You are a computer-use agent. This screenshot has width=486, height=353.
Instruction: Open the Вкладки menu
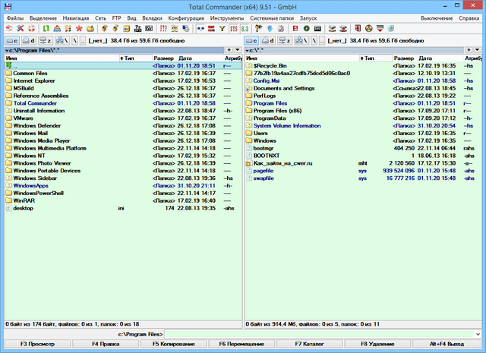tap(151, 17)
